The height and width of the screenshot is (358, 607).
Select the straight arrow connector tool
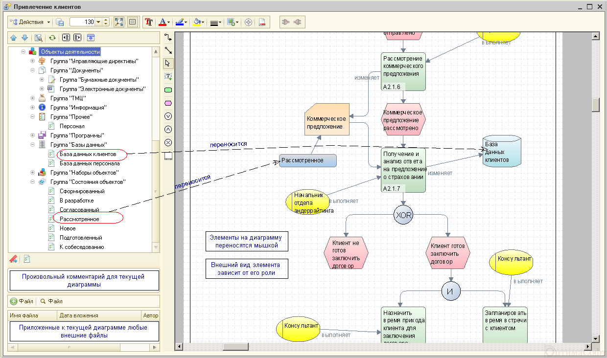168,50
